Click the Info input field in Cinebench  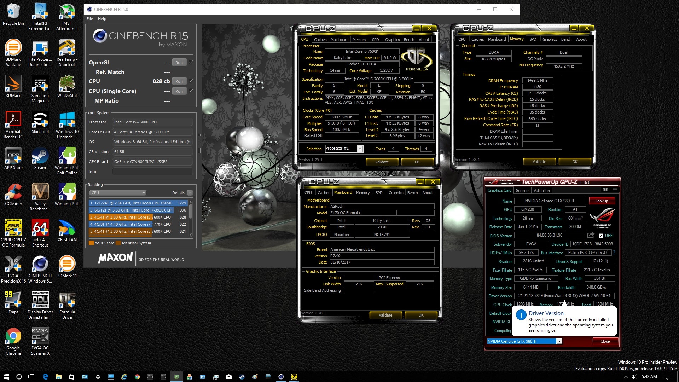tap(152, 172)
